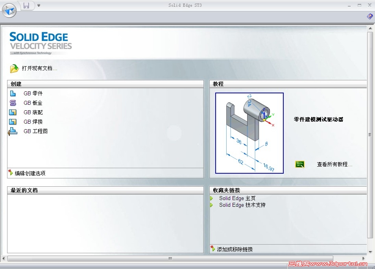This screenshot has height=269, width=375.
Task: Close the Solid Edge ST3 window
Action: [x=369, y=5]
